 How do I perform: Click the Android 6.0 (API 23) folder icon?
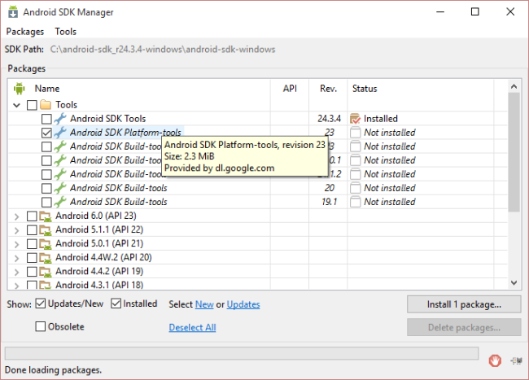point(46,216)
